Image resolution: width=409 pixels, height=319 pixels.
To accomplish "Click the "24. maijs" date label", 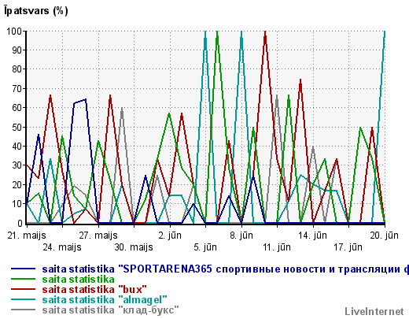I will tap(62, 247).
